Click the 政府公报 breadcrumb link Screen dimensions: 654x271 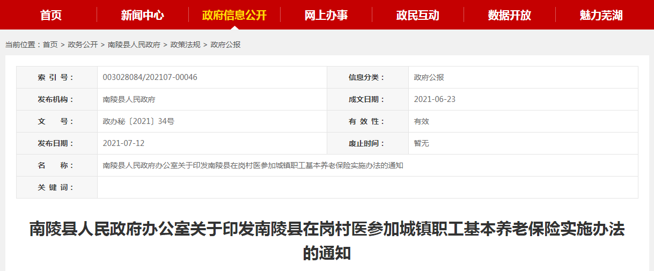point(226,45)
